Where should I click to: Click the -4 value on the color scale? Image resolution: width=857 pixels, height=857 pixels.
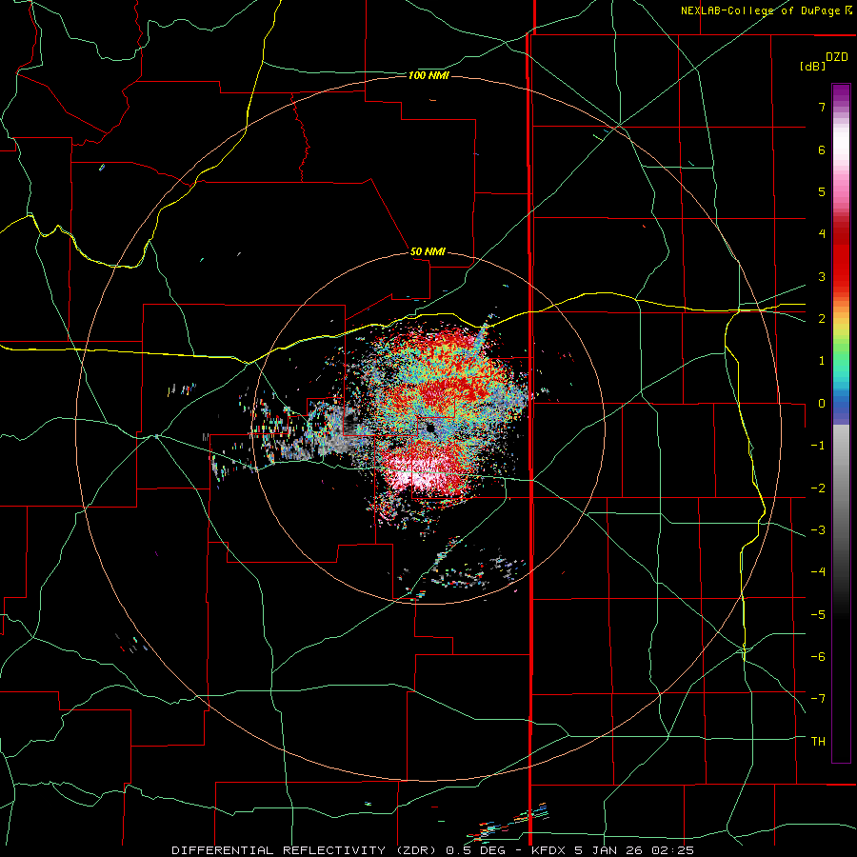pyautogui.click(x=818, y=572)
